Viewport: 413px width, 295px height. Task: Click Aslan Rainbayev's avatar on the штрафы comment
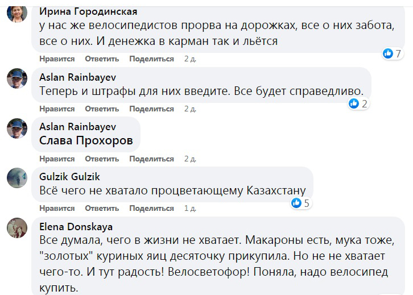17,78
